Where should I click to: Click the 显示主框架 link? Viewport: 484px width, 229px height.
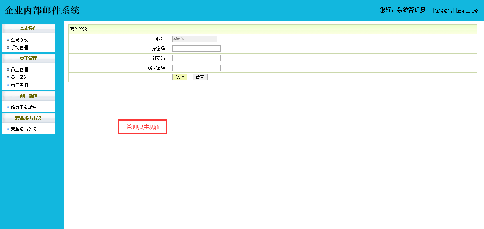click(x=468, y=11)
